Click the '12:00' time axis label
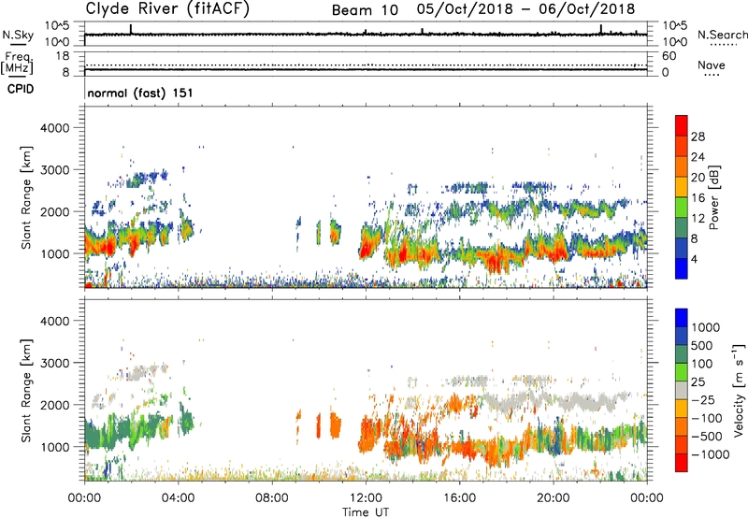748x518 pixels. (366, 498)
